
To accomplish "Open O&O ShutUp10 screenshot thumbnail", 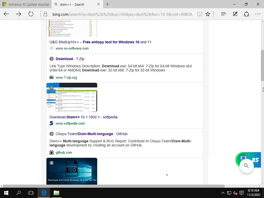I will tap(72, 28).
